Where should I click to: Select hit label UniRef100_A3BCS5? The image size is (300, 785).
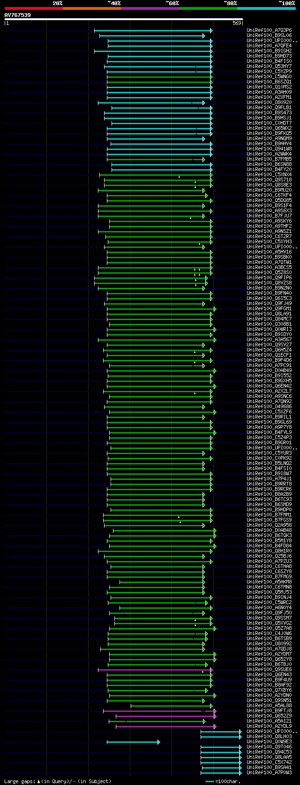(x=269, y=268)
